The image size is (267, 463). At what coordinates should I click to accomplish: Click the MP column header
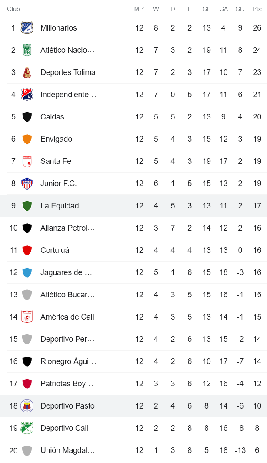(139, 9)
